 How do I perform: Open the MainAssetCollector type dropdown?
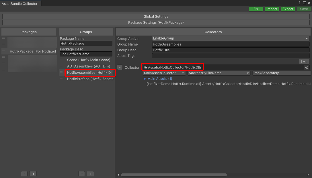pos(164,73)
